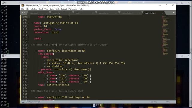Click the editor vertical scrollbar thumb

pos(175,75)
